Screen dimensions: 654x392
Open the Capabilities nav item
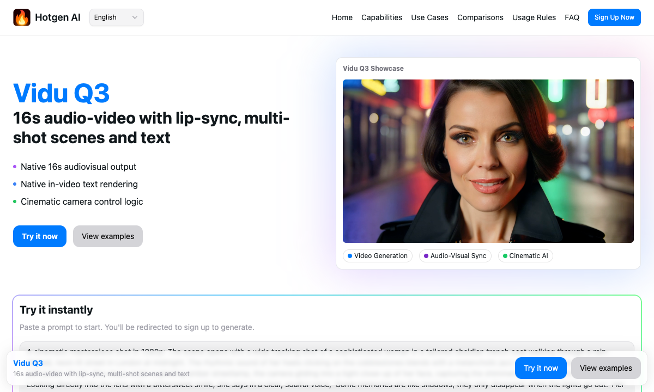tap(381, 17)
